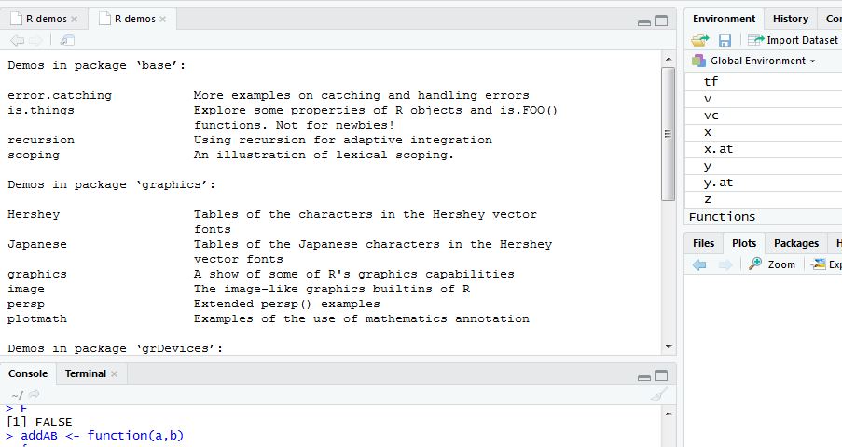Close the second R demos tab
This screenshot has width=842, height=447.
[x=162, y=20]
